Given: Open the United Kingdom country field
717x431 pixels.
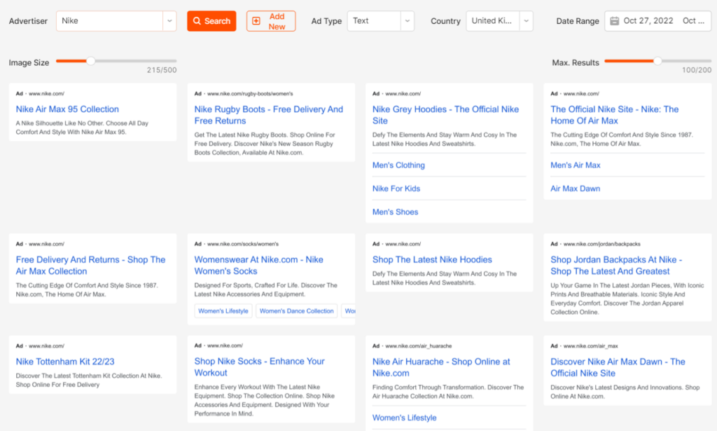Looking at the screenshot, I should (493, 21).
